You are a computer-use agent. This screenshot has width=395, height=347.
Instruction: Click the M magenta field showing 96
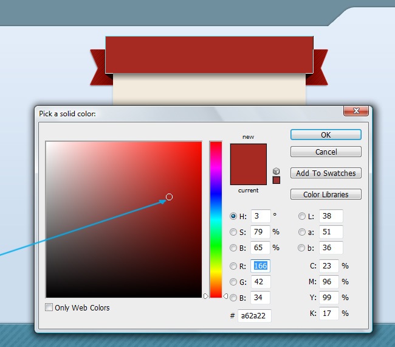click(x=329, y=282)
